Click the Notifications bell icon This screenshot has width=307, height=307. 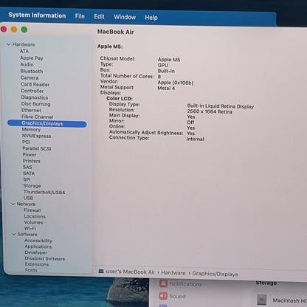point(163,283)
